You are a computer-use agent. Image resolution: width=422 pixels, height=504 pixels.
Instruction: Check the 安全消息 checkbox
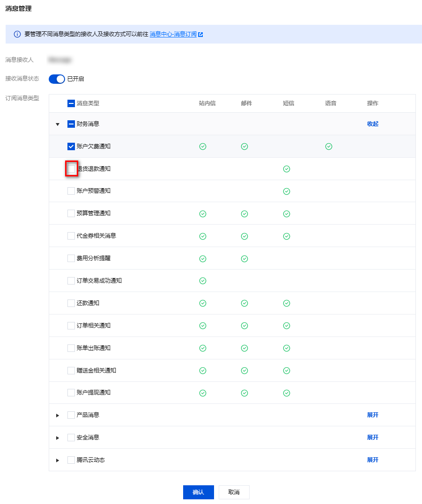coord(71,438)
